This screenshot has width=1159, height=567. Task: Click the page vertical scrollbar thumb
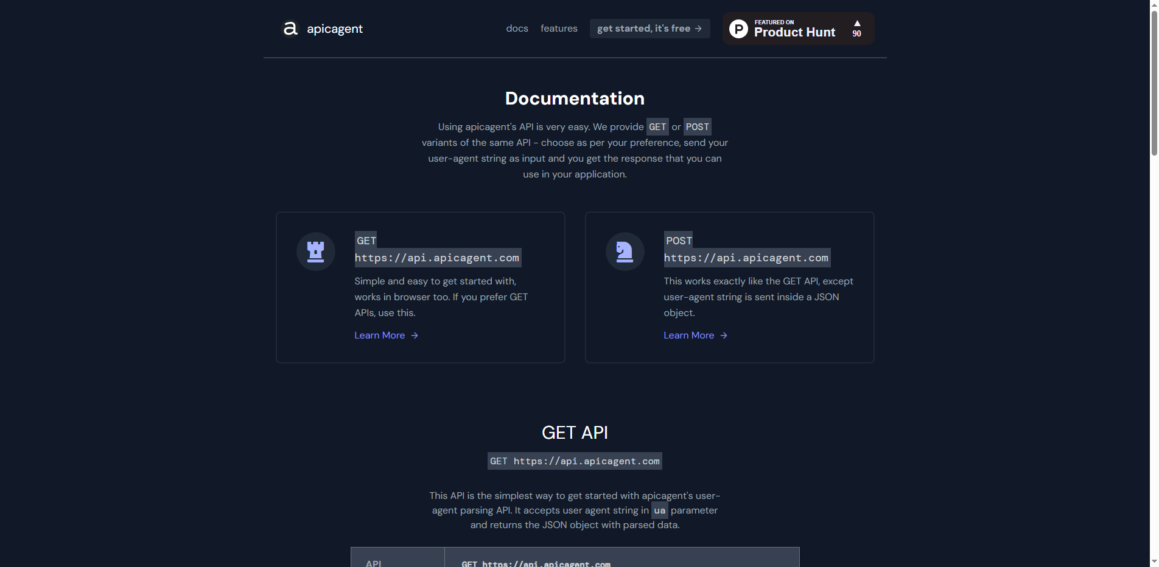(x=1154, y=84)
